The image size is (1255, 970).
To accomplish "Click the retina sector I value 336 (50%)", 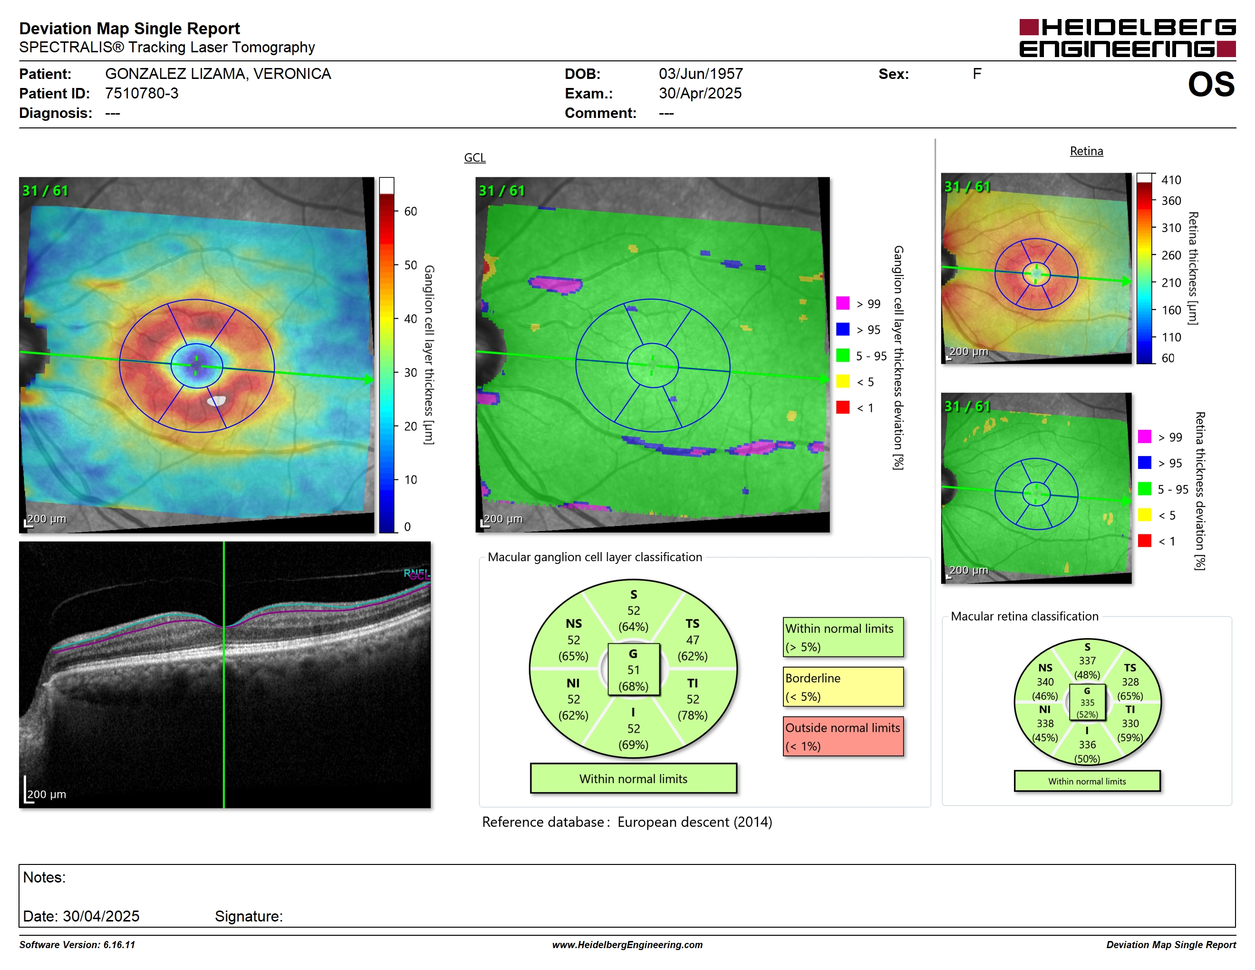I will tap(1087, 752).
